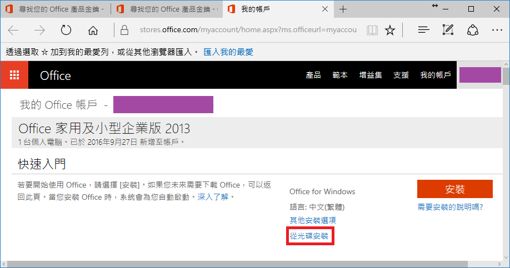The image size is (510, 268).
Task: Click the scroll up arrow
Action: (x=506, y=64)
